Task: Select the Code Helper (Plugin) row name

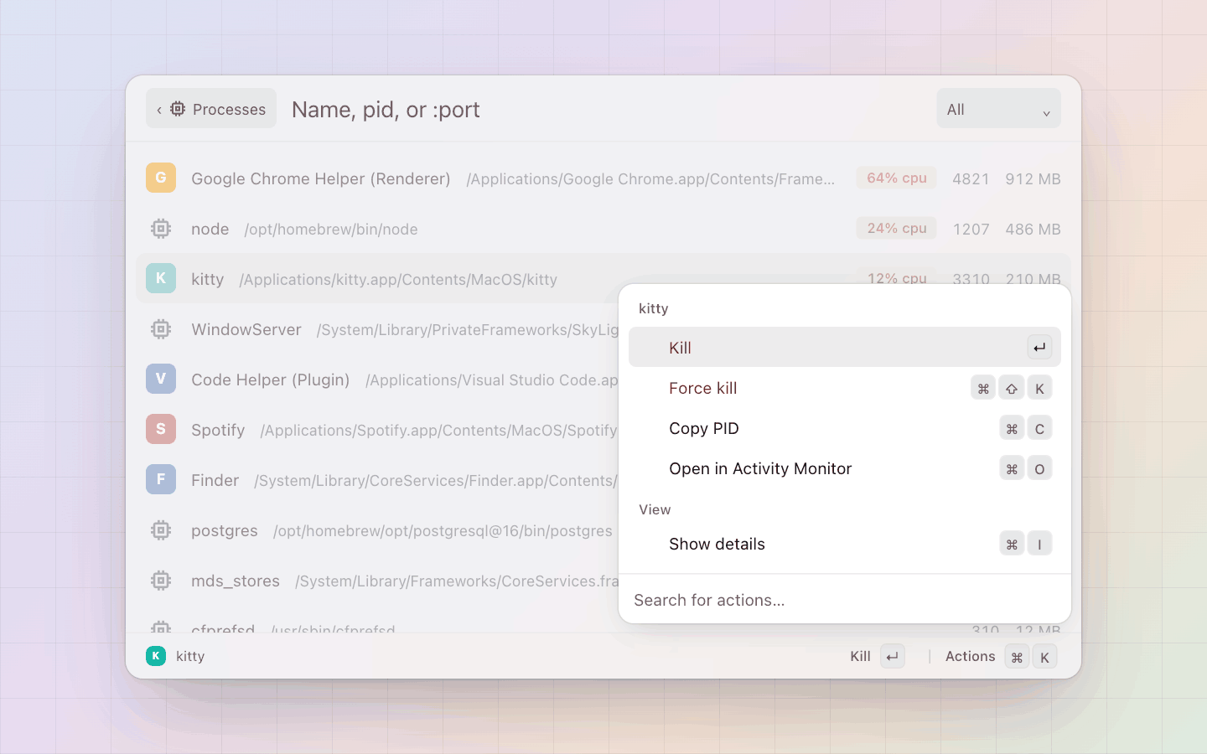Action: [x=270, y=380]
